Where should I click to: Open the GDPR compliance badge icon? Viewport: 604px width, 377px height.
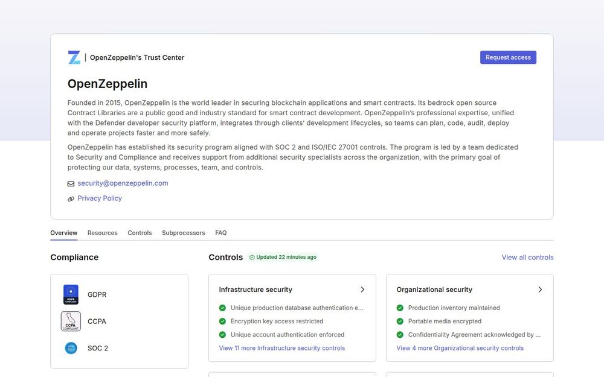click(x=71, y=294)
